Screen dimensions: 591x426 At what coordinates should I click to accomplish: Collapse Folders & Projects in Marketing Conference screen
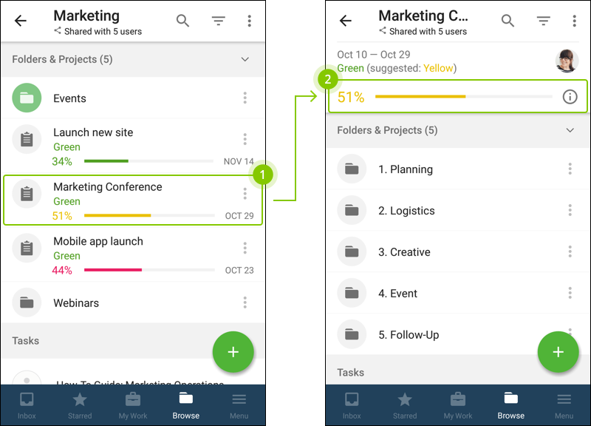click(570, 130)
